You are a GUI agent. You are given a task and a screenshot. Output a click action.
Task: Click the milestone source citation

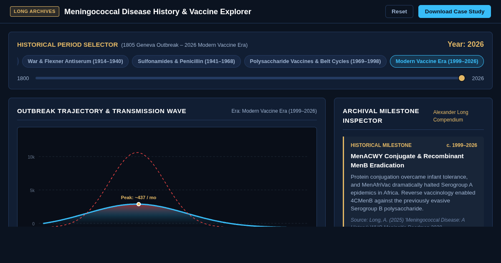pos(407,222)
